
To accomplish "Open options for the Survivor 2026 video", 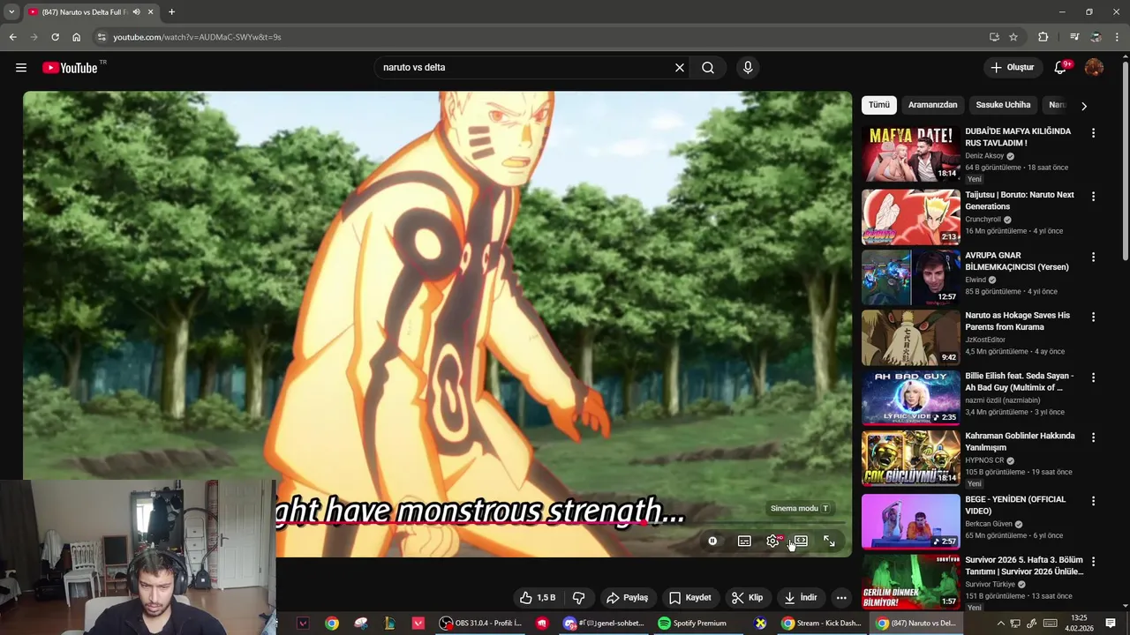I will pos(1093,562).
